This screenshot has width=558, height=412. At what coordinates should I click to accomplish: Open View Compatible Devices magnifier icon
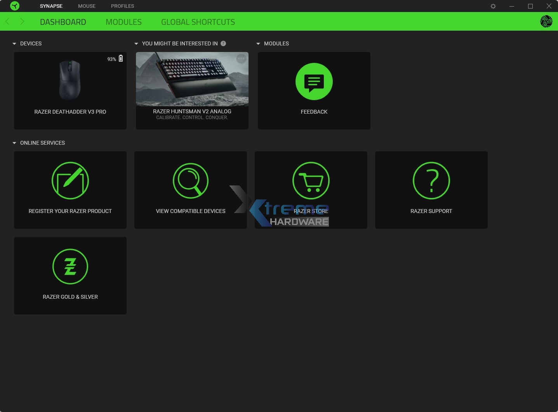pos(190,181)
